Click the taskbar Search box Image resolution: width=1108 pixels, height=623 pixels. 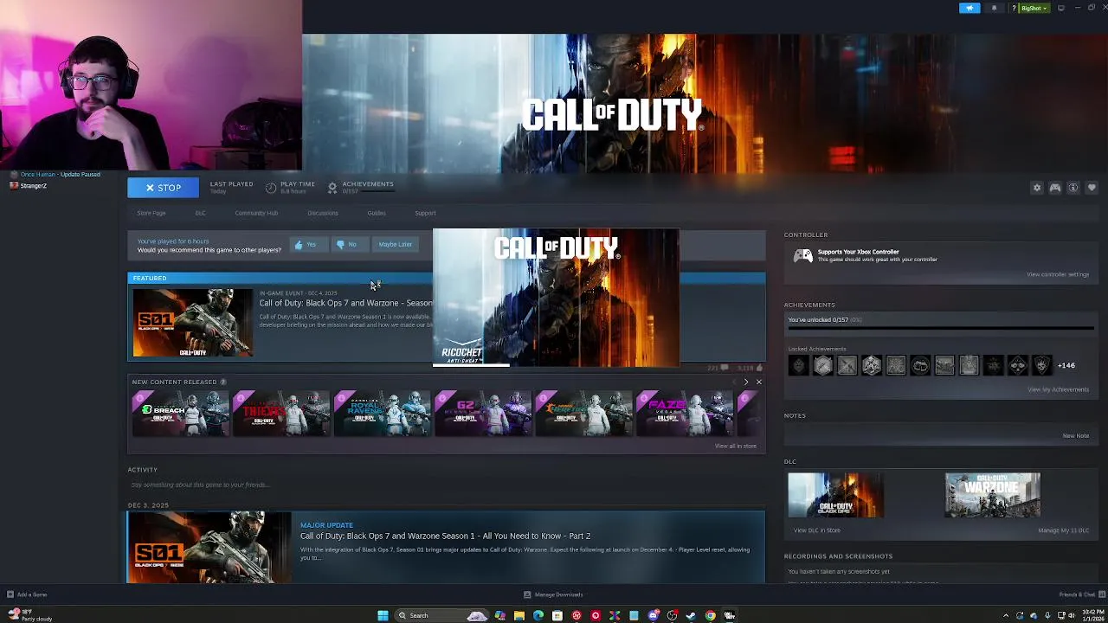point(441,615)
